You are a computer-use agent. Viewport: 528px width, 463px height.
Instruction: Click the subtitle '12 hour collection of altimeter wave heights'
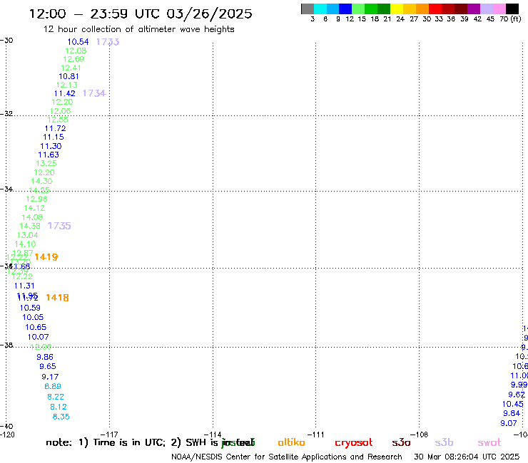(x=138, y=29)
